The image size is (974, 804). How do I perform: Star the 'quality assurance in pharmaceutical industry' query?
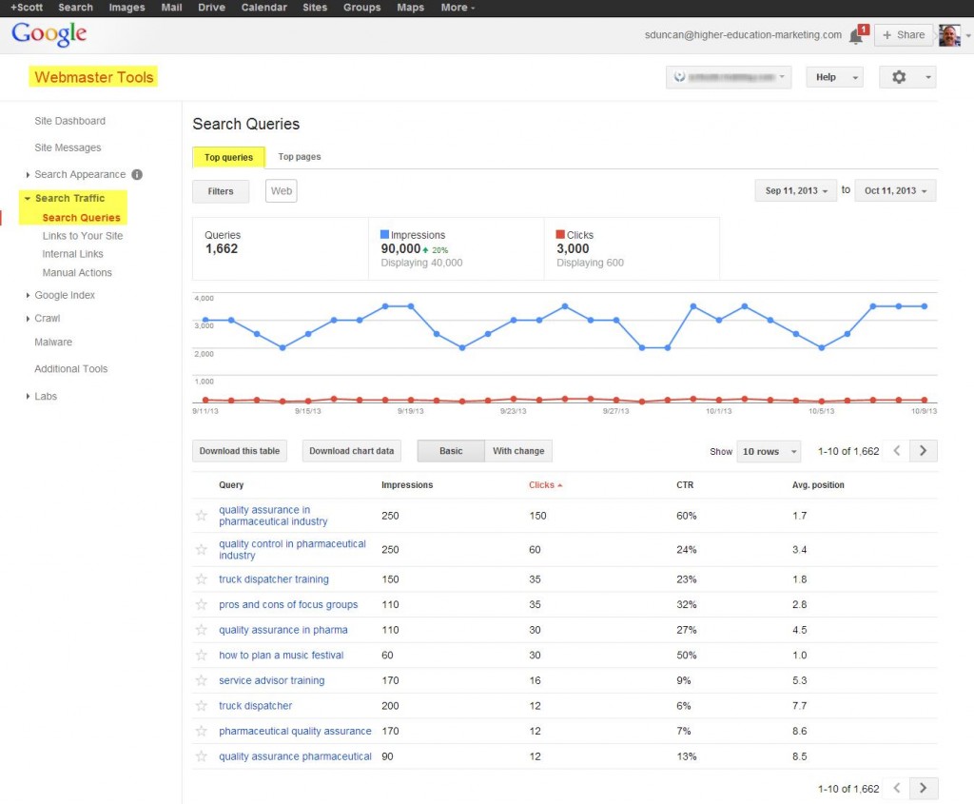click(202, 515)
